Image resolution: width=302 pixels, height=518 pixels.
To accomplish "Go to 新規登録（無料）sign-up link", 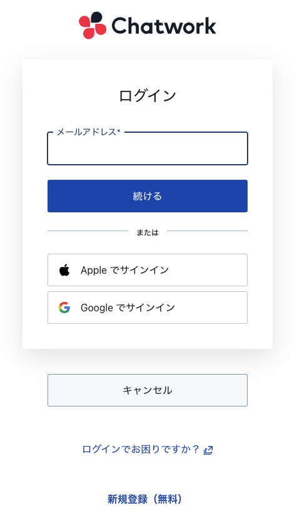I will (x=144, y=499).
